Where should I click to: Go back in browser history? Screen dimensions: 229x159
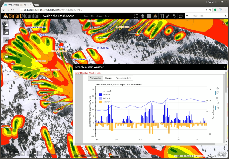pos(4,10)
